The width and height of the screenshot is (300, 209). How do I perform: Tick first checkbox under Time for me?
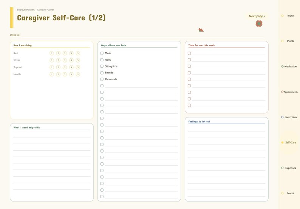point(189,53)
